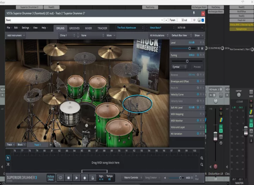254x185 pixels.
Task: Select the DRUMS tab
Action: click(x=60, y=28)
